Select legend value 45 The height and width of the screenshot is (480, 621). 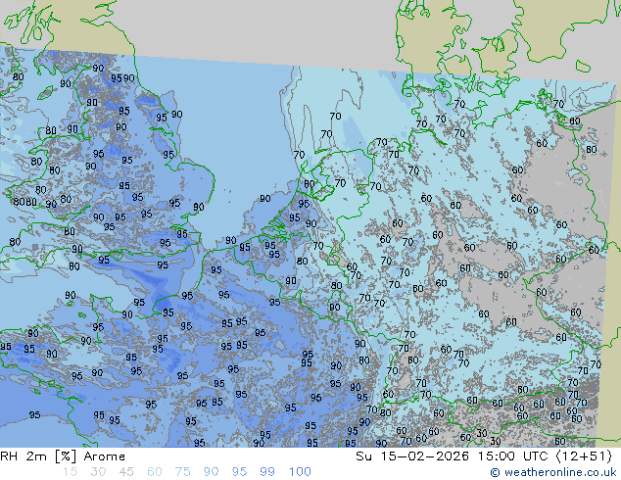pyautogui.click(x=126, y=472)
